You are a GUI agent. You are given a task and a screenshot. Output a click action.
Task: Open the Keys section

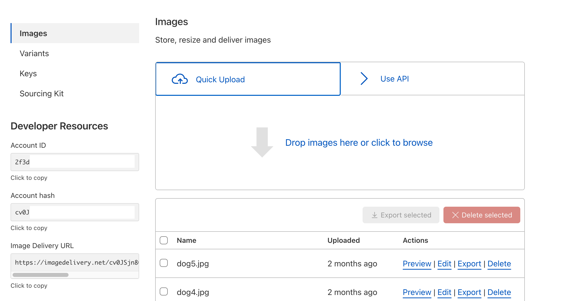pyautogui.click(x=28, y=73)
